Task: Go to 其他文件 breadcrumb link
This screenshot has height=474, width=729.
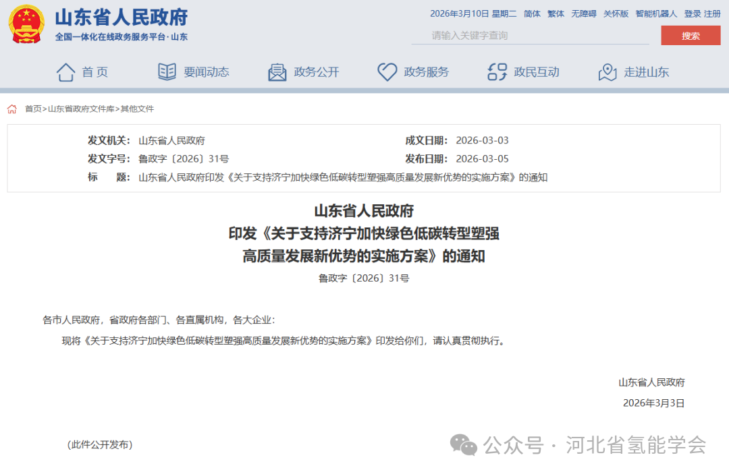Action: [x=137, y=109]
